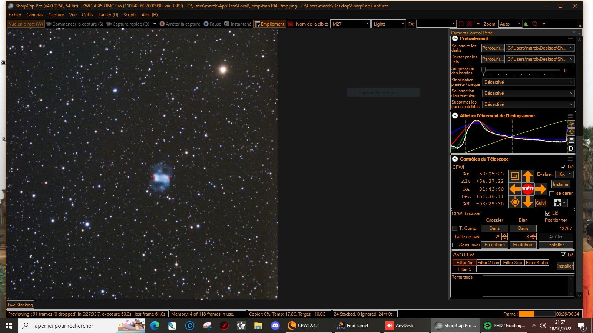Open the Zoom Auto dropdown
This screenshot has height=333, width=593.
[510, 24]
